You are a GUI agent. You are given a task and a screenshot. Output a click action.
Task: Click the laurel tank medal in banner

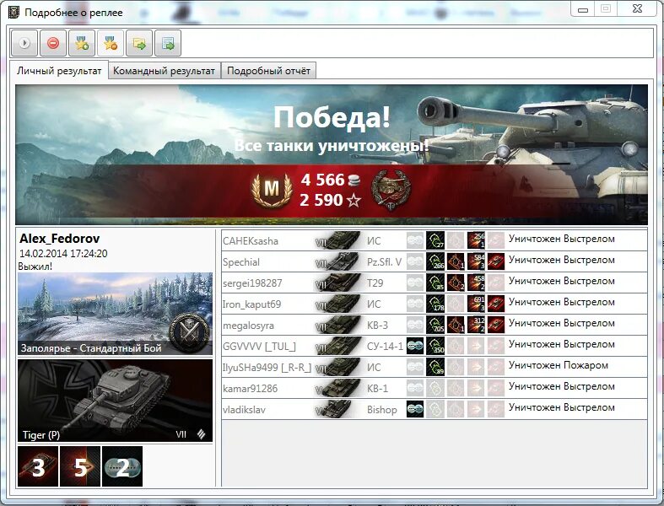tap(391, 190)
